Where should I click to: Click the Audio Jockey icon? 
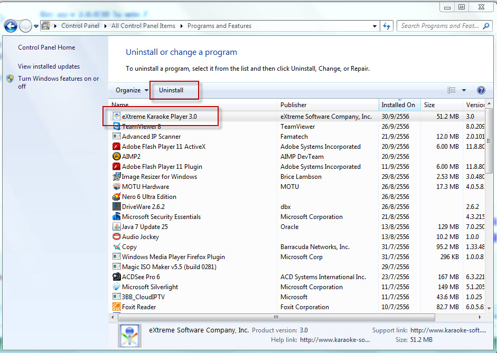coord(117,237)
